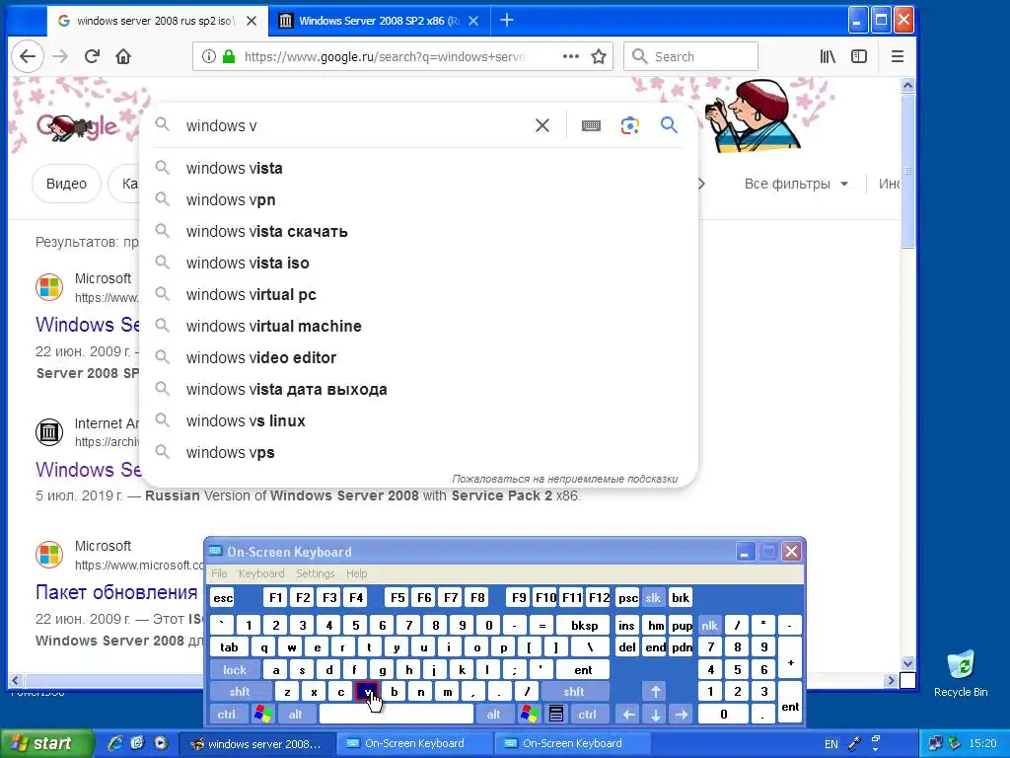Image resolution: width=1010 pixels, height=758 pixels.
Task: Toggle the right shft key
Action: click(x=574, y=692)
